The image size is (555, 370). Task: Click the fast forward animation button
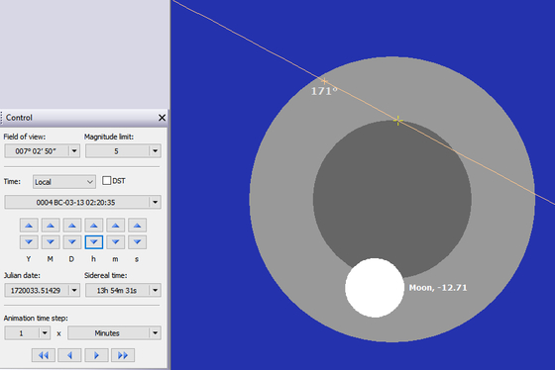point(123,355)
